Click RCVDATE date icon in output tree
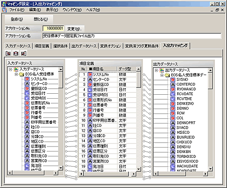Image resolution: width=227 pixels, height=188 pixels. point(173,94)
